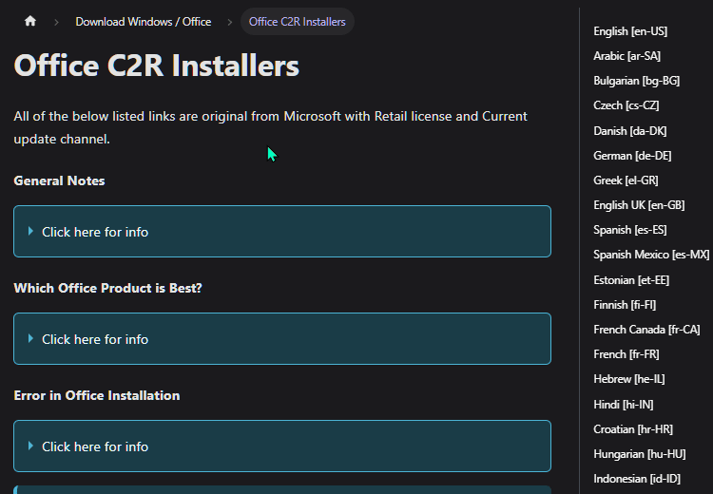Open Hungarian [hu-HU] link
Screen dimensions: 713x494
tap(640, 454)
